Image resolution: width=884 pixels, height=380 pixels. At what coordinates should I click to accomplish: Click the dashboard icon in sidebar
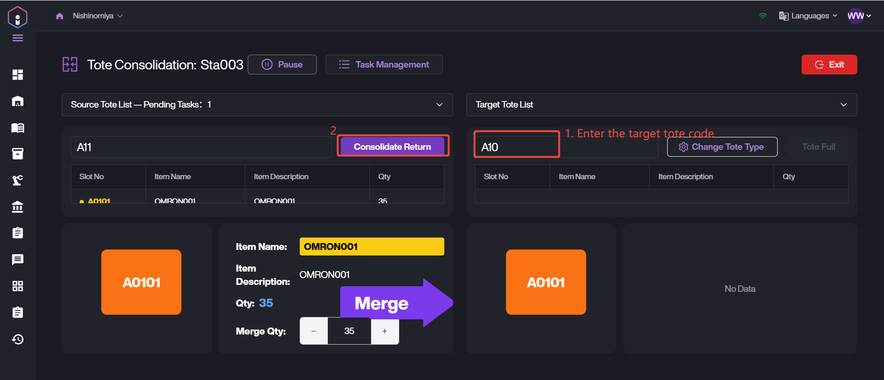17,74
